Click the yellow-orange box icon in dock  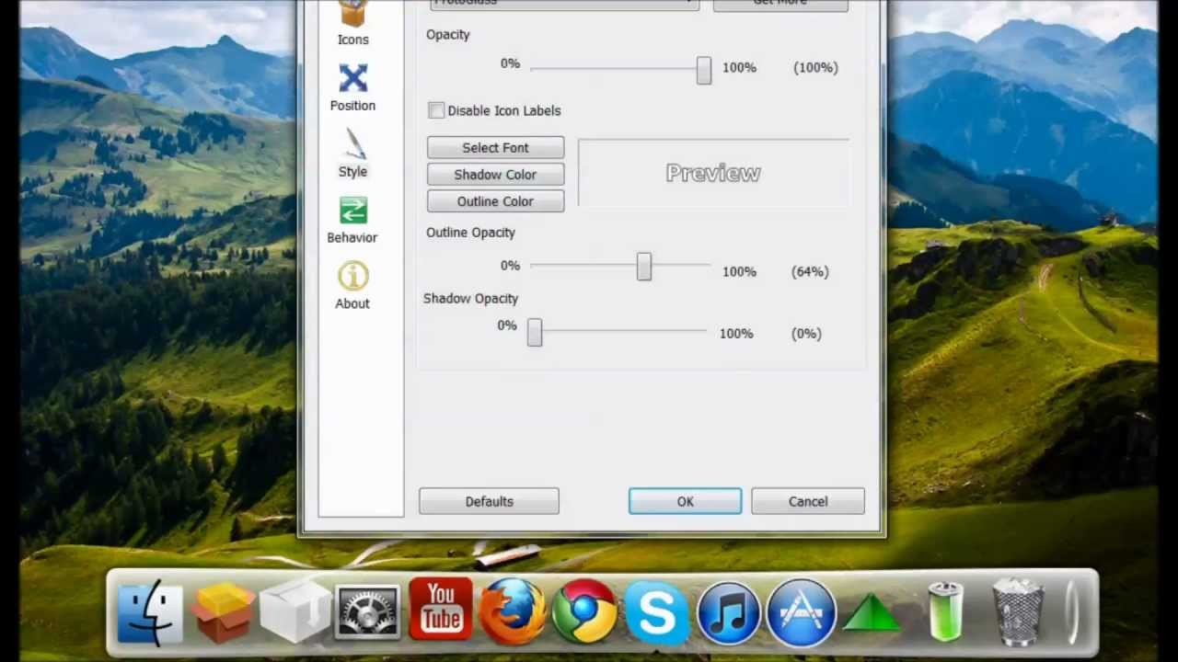tap(223, 612)
